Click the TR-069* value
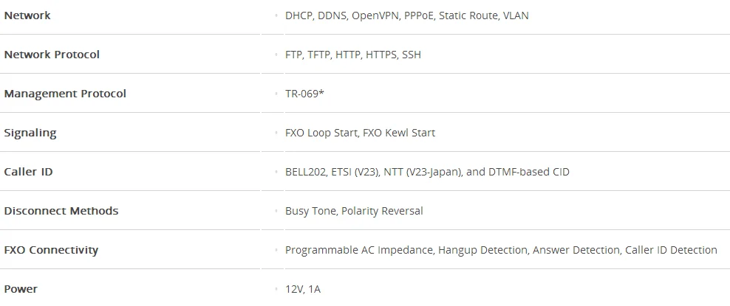The width and height of the screenshot is (730, 306). click(304, 94)
